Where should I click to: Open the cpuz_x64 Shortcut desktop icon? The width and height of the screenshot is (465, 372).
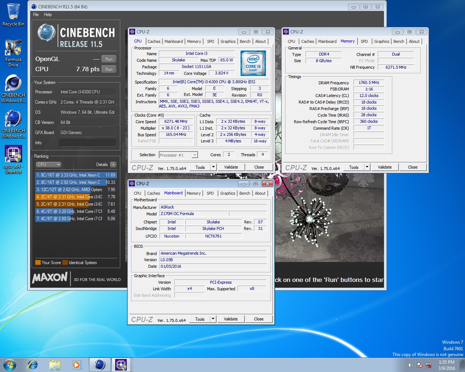coord(13,160)
